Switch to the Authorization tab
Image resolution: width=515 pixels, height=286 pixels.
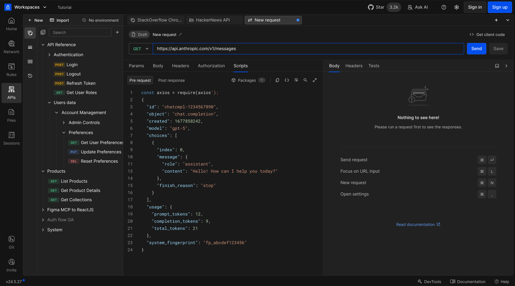(x=211, y=66)
